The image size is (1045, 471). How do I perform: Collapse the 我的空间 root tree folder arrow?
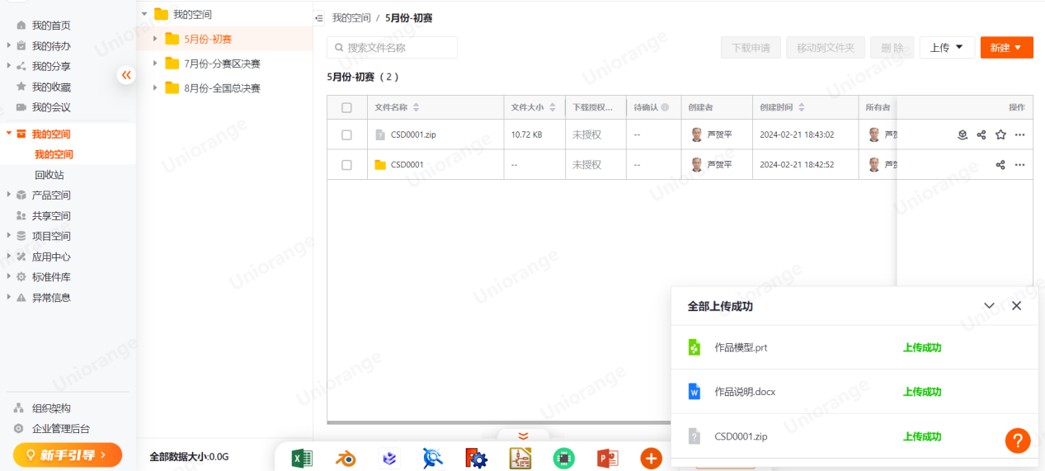pyautogui.click(x=144, y=14)
